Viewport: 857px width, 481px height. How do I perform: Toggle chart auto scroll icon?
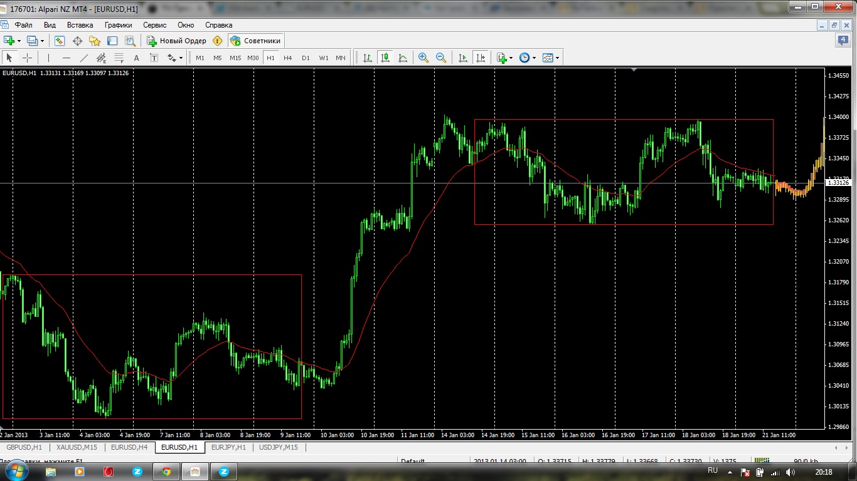[x=463, y=58]
